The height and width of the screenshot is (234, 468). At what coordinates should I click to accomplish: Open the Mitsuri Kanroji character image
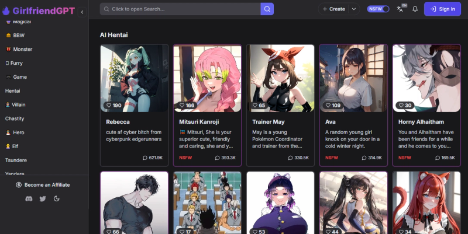(x=208, y=78)
